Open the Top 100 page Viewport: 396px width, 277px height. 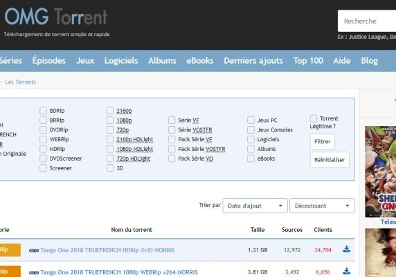click(308, 61)
